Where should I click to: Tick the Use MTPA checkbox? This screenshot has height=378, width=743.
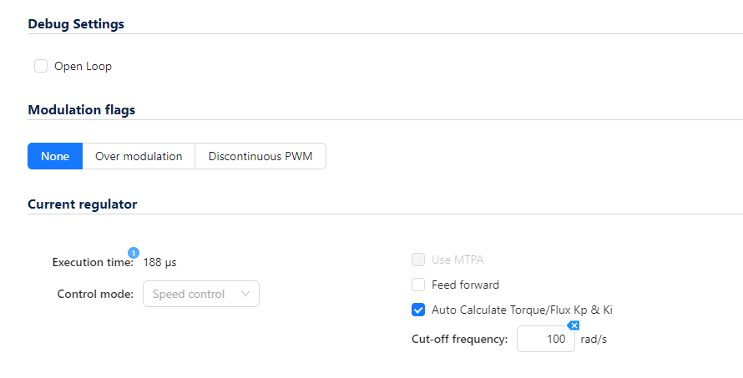tap(418, 260)
